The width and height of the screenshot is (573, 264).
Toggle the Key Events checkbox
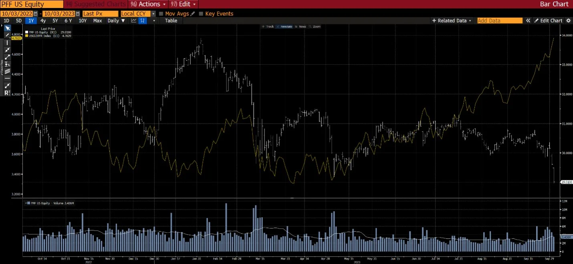201,14
